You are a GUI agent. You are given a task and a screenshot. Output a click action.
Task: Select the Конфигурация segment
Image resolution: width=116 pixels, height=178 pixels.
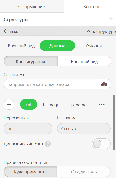pos(30,61)
